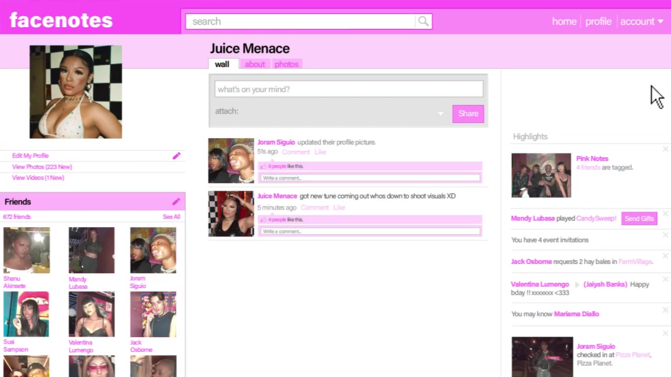Switch to the photos tab
Viewport: 671px width, 377px height.
coord(286,64)
